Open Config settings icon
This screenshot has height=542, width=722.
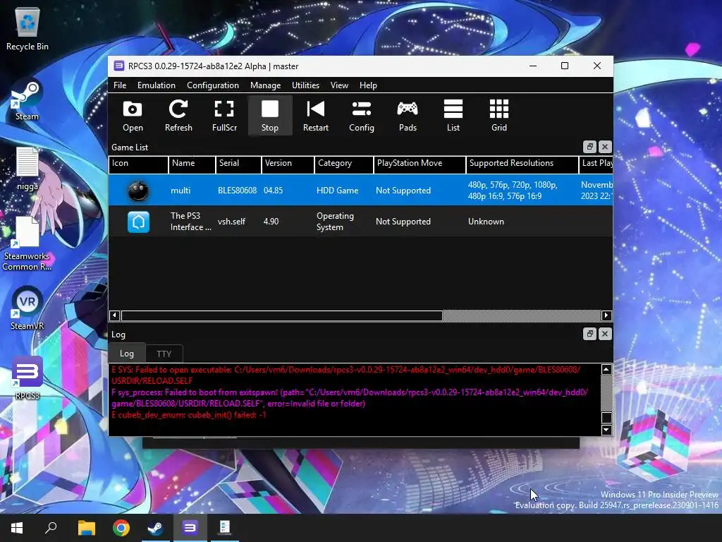pos(362,115)
